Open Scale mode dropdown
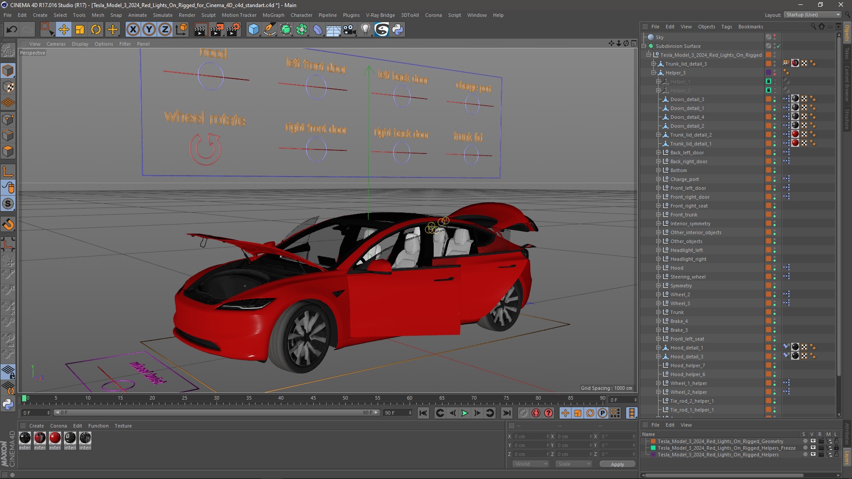852x479 pixels. 574,464
